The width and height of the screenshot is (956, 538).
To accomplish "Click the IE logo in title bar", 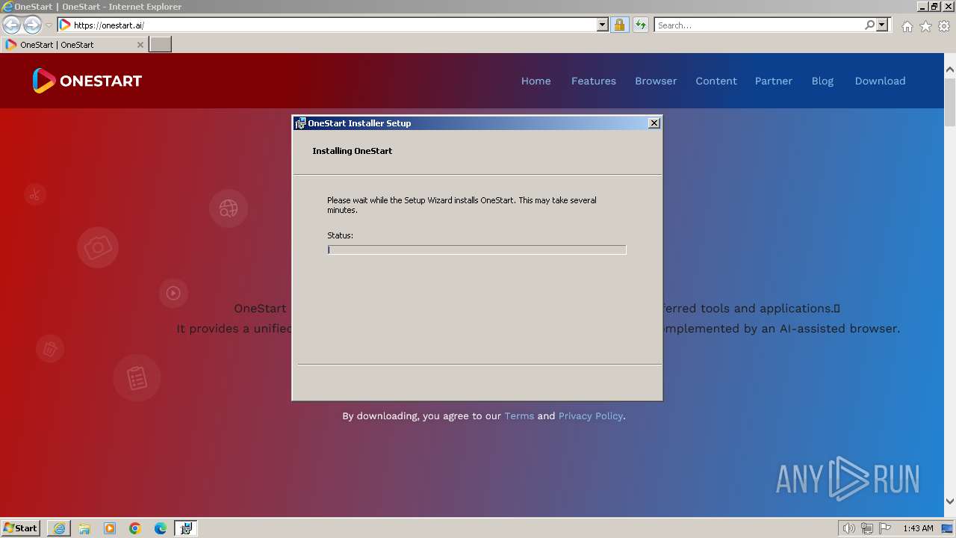I will (7, 7).
